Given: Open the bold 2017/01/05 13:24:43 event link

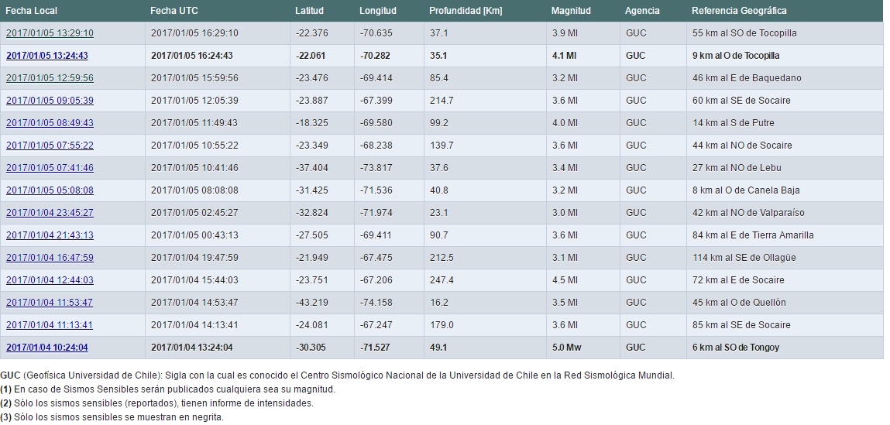Looking at the screenshot, I should point(46,56).
